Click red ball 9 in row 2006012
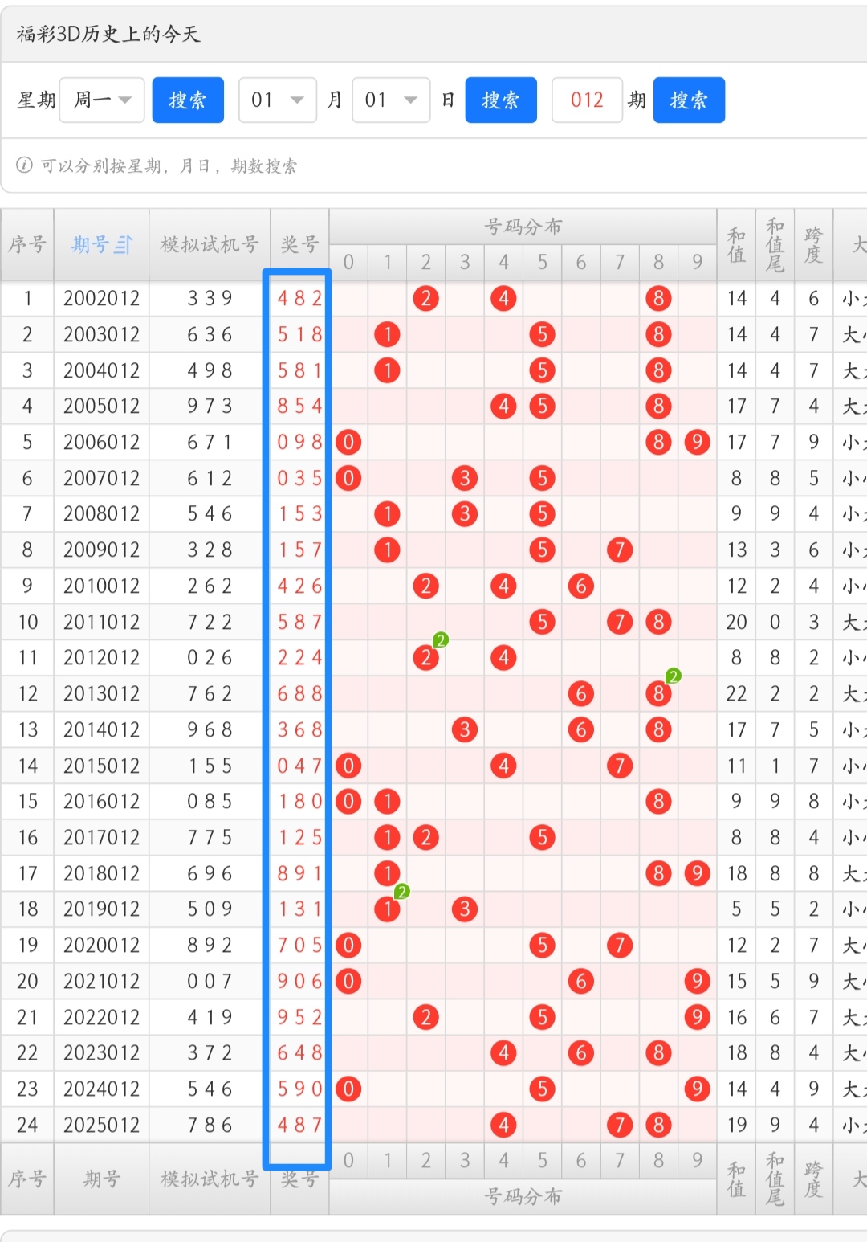 [697, 442]
